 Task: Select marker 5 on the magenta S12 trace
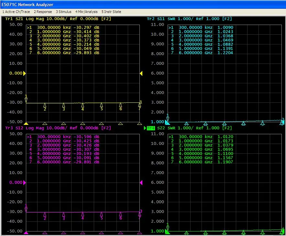point(101,216)
